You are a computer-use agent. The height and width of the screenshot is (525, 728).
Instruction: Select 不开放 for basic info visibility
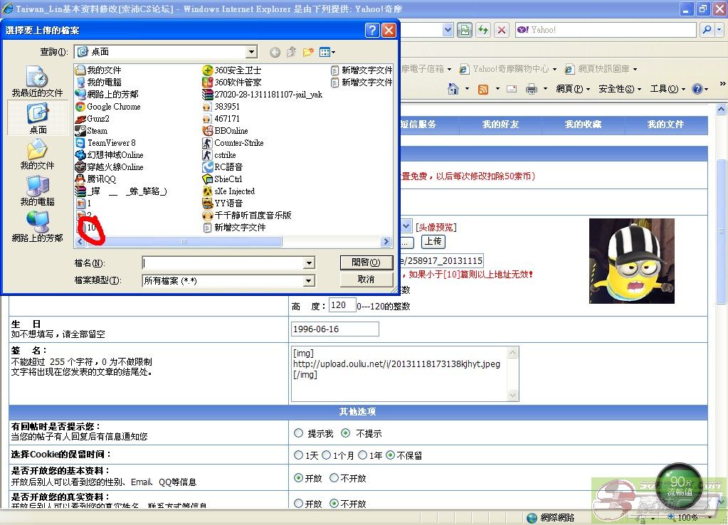334,478
